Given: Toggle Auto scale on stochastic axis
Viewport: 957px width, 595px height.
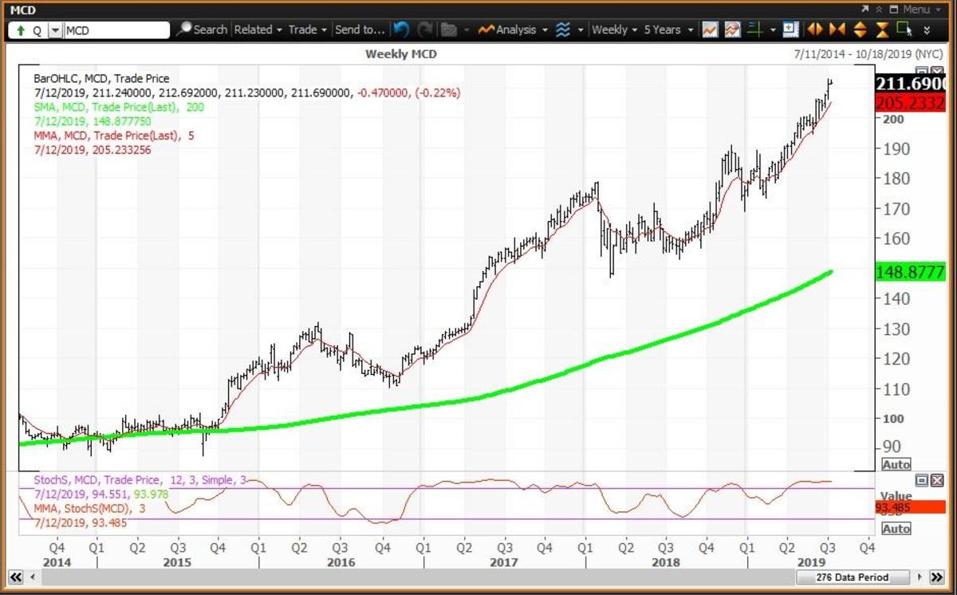Looking at the screenshot, I should (x=896, y=529).
